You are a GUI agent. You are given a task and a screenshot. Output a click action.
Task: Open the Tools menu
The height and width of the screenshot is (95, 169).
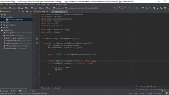[x=48, y=4]
